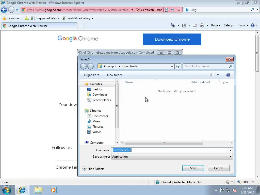
Task: Click the RSS Feeds icon
Action: click(x=184, y=26)
